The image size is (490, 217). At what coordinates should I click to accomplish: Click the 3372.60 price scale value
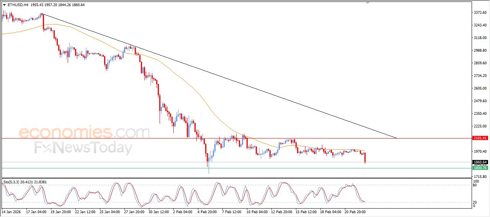[x=480, y=13]
